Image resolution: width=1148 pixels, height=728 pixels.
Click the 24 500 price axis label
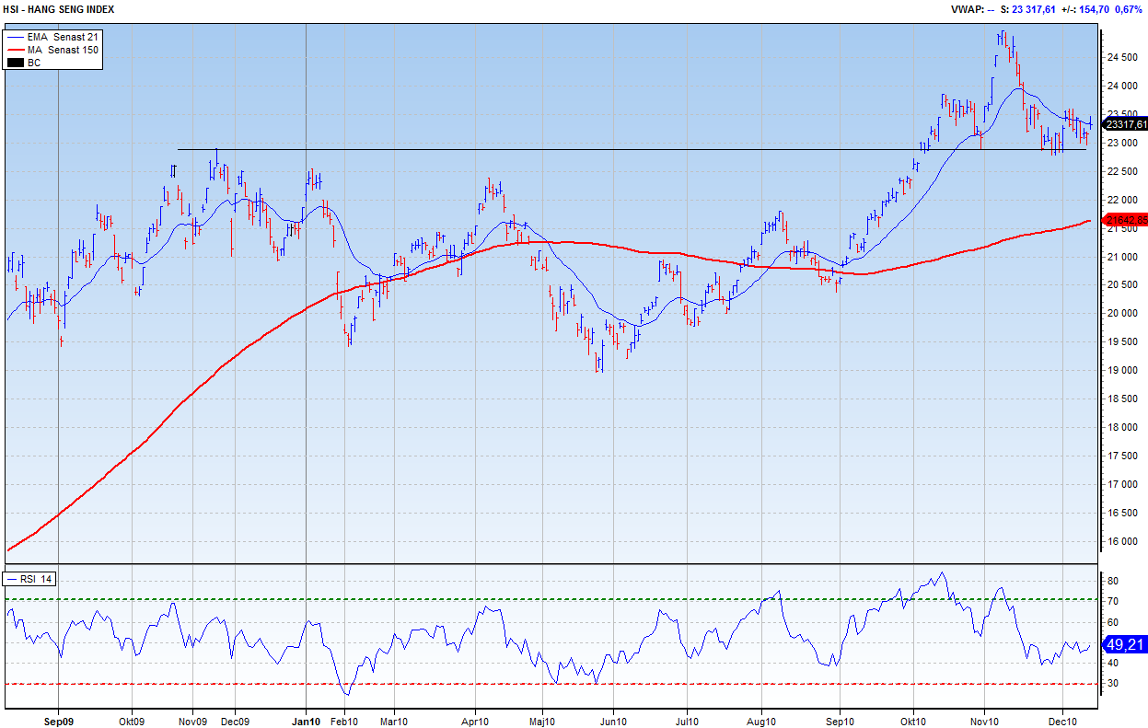[x=1122, y=57]
